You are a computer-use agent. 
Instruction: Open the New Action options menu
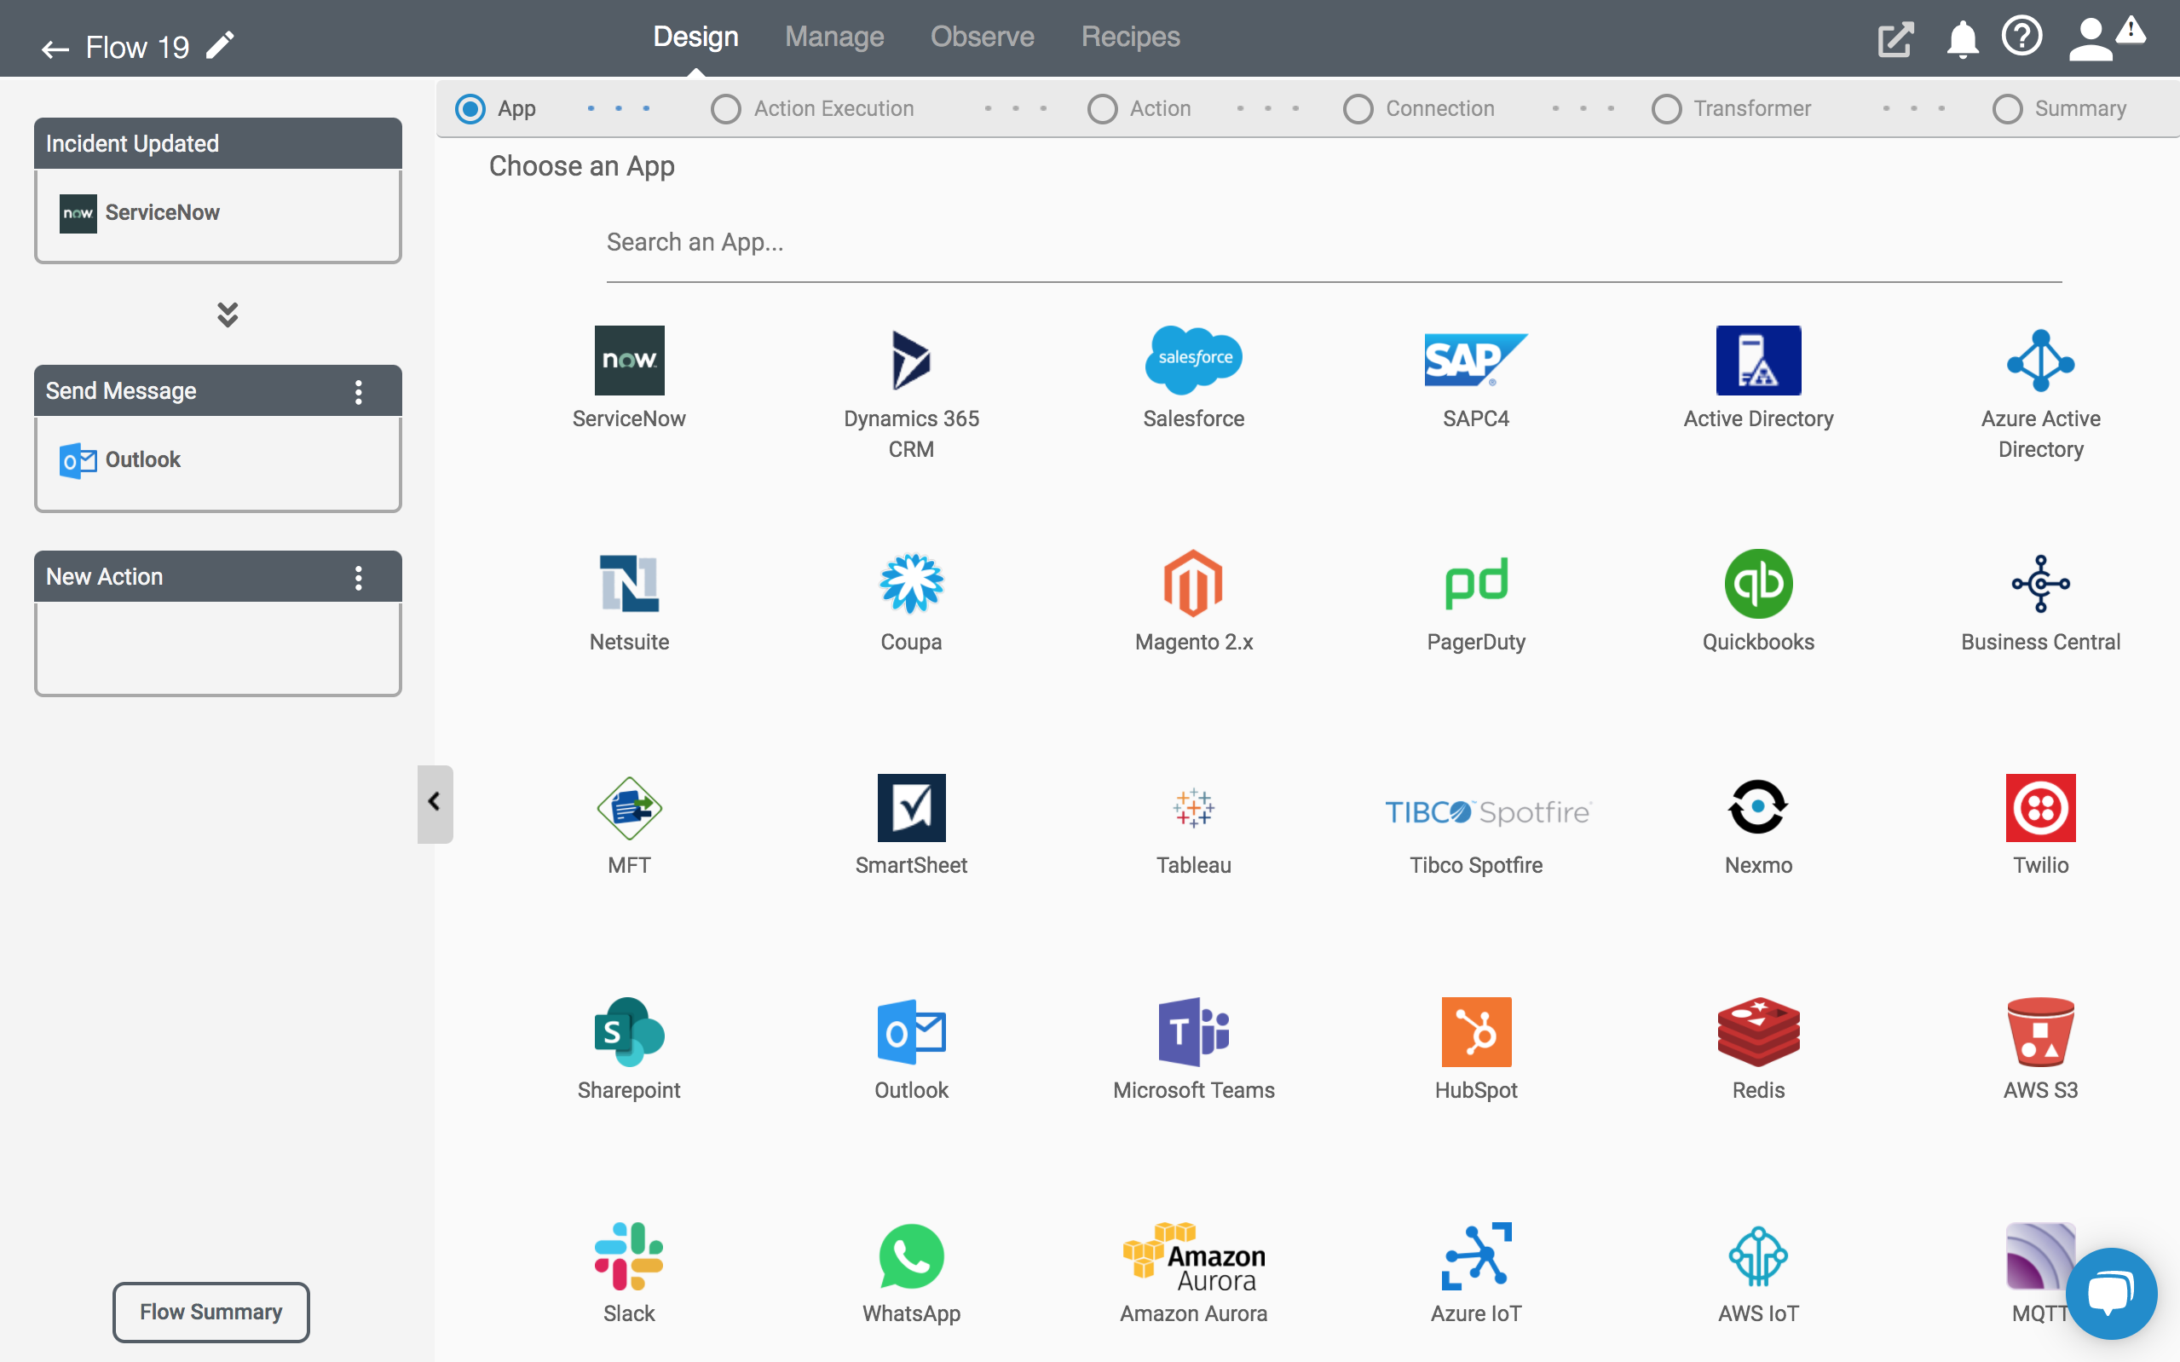(x=359, y=577)
